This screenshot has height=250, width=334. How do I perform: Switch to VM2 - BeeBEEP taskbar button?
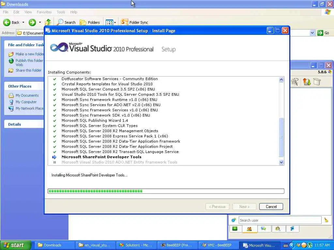pos(218,245)
